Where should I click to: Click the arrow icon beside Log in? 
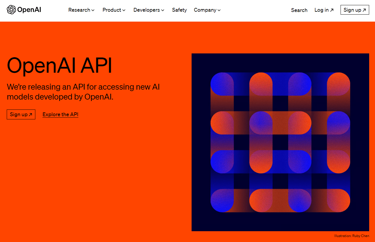(332, 10)
